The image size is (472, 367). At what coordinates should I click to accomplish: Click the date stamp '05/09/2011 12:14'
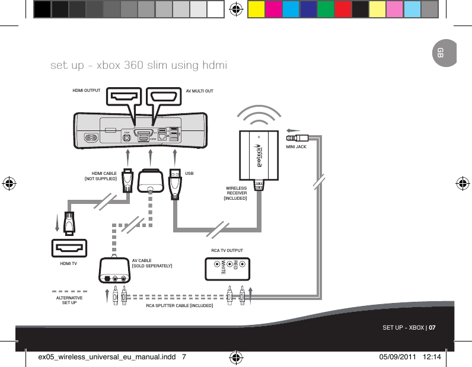[410, 357]
